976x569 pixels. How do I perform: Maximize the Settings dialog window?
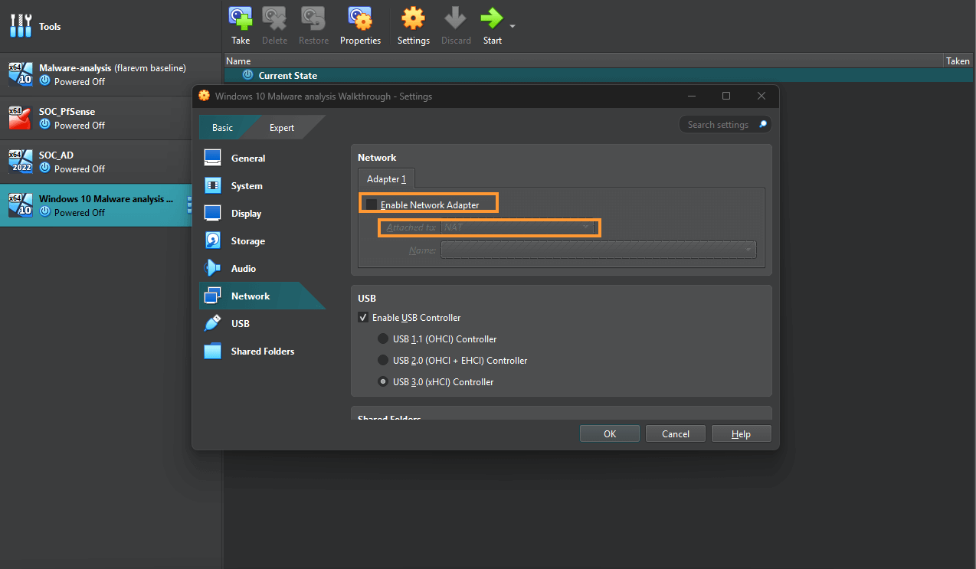coord(726,96)
